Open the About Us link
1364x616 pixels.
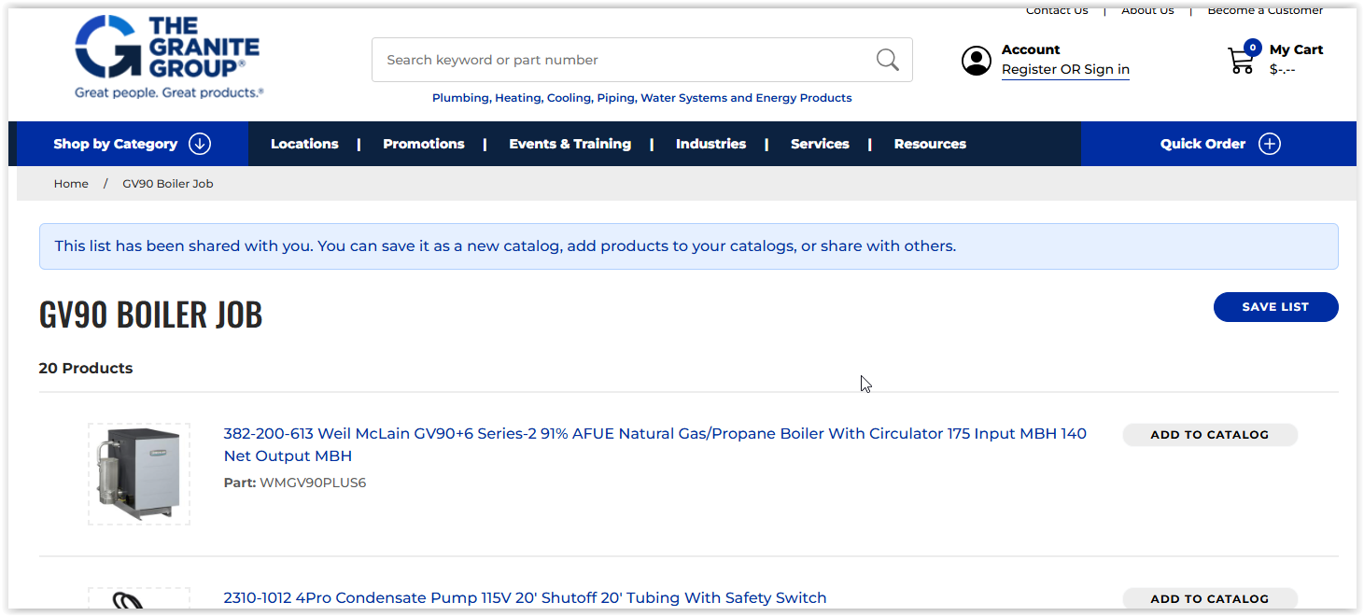tap(1147, 11)
